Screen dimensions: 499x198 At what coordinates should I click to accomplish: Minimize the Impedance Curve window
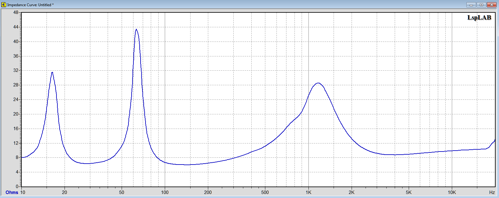(x=471, y=5)
